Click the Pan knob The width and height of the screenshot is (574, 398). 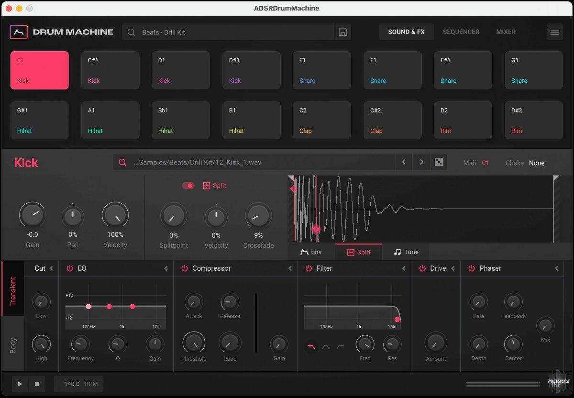(73, 217)
